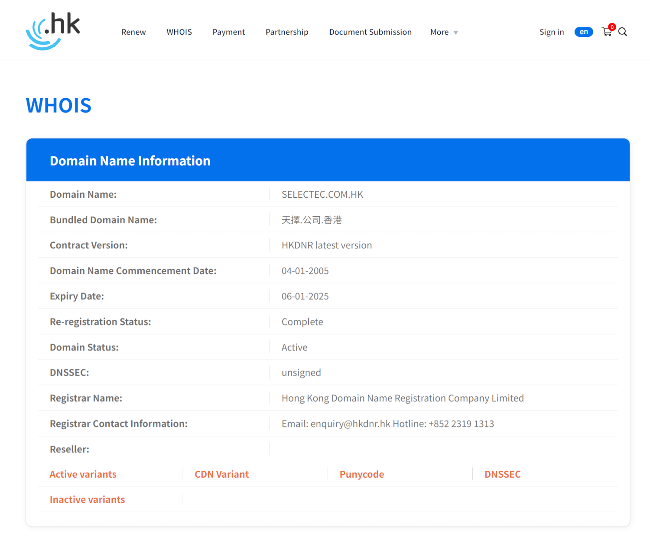Expand the CDN Variant section
Image resolution: width=650 pixels, height=537 pixels.
221,474
